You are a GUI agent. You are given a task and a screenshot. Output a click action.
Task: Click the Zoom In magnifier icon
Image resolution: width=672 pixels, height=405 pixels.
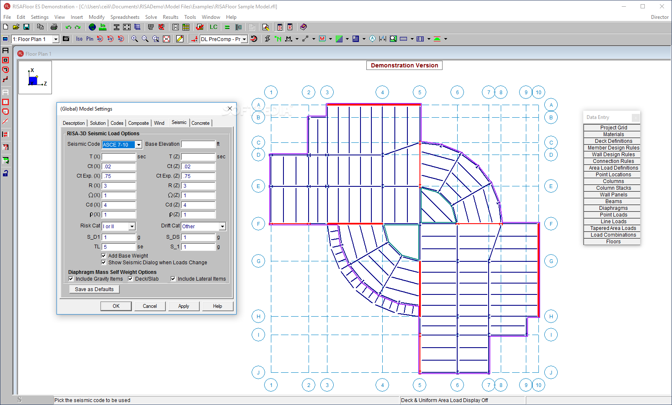(x=134, y=39)
